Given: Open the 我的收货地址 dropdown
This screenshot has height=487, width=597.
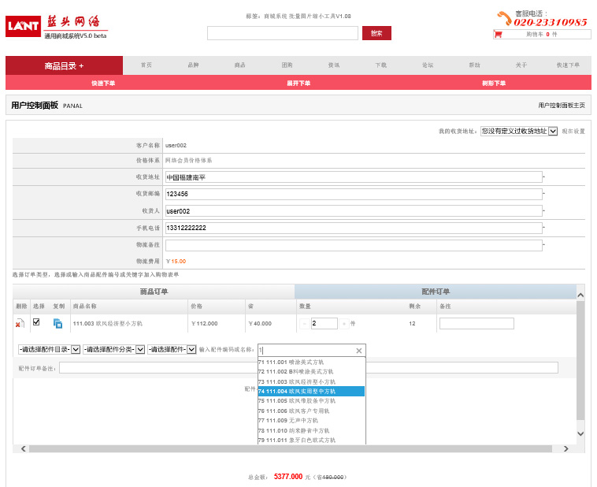Looking at the screenshot, I should [519, 131].
